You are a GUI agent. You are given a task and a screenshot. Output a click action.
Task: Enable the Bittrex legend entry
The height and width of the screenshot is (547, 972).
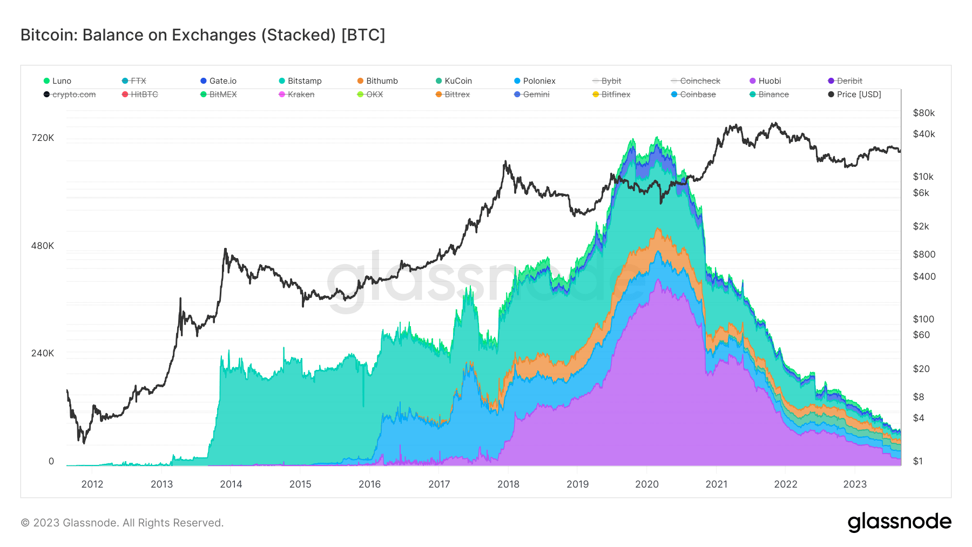(x=453, y=94)
